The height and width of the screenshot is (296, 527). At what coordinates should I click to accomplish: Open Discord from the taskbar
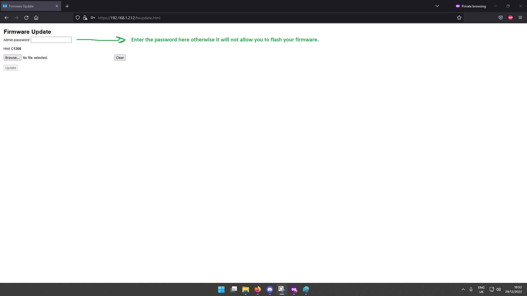click(x=270, y=289)
